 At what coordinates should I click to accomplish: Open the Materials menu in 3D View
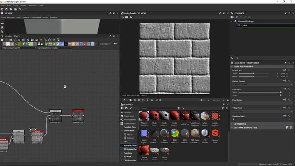pyautogui.click(x=11, y=18)
